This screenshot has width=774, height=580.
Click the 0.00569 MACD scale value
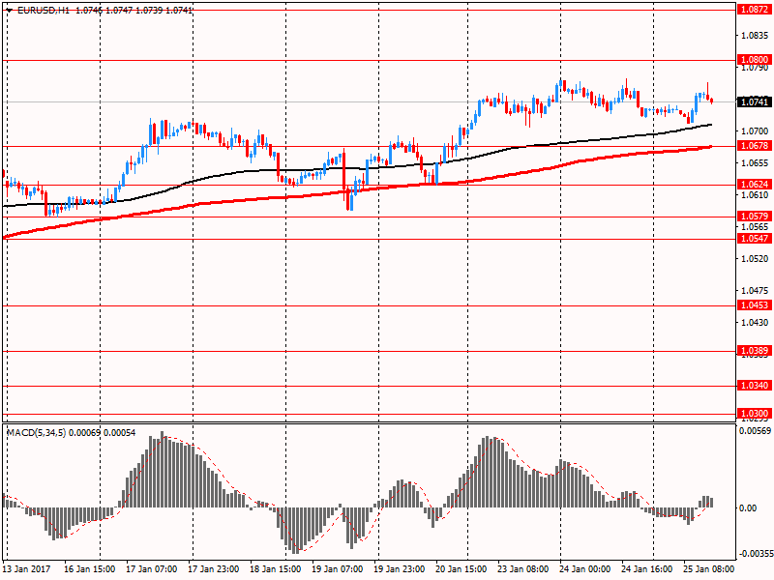coord(756,431)
